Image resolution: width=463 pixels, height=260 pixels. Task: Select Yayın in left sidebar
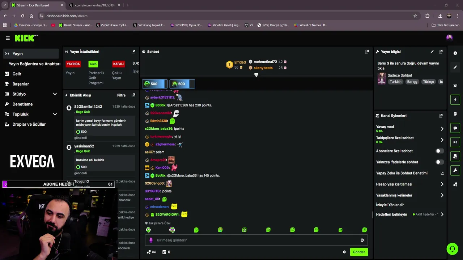pos(30,53)
